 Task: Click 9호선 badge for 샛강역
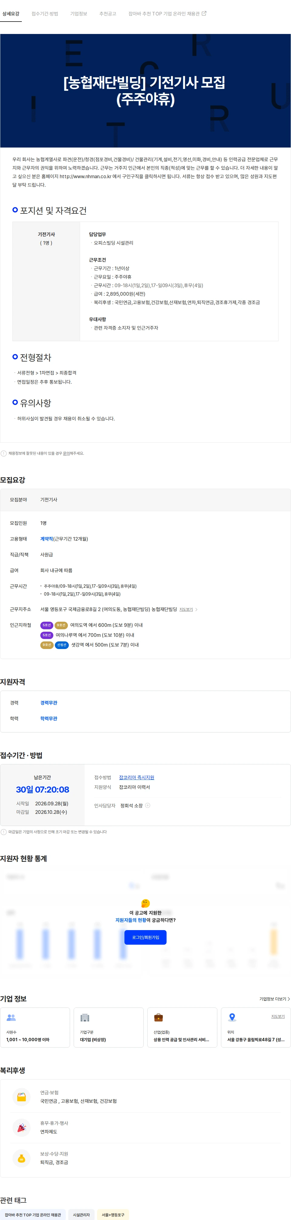point(47,644)
